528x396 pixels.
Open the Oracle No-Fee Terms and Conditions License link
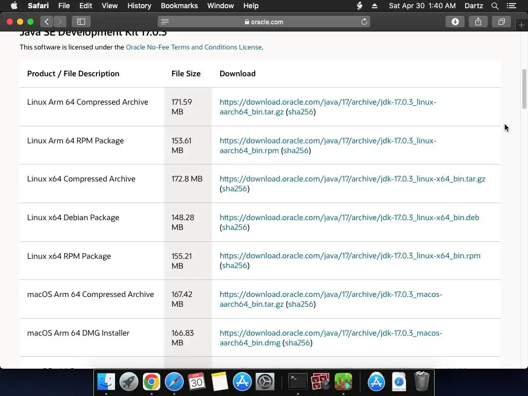[194, 47]
